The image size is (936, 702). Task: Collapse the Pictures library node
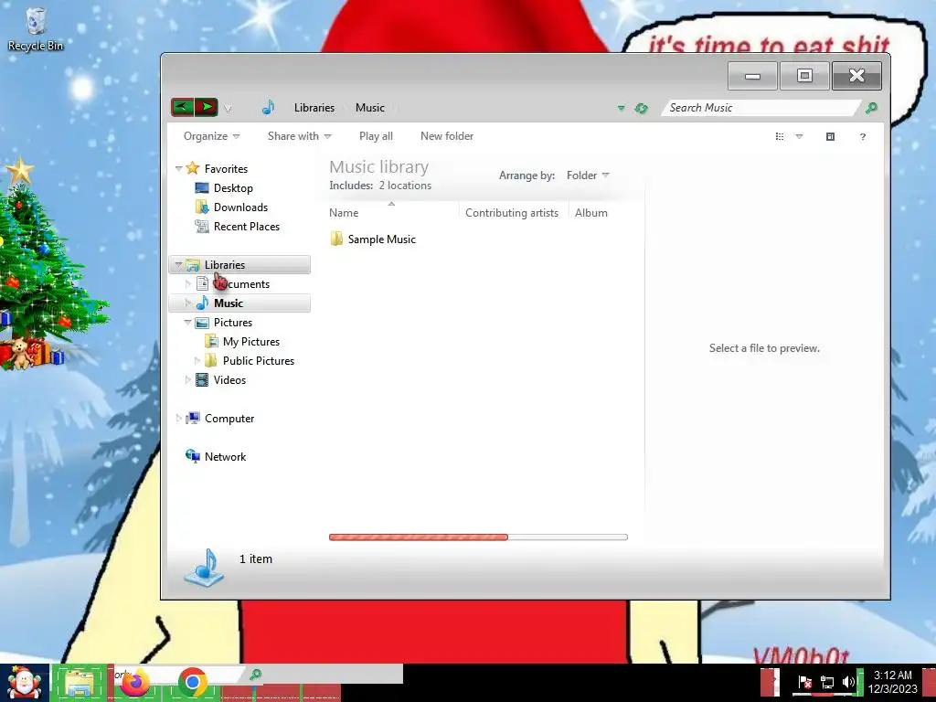tap(188, 323)
